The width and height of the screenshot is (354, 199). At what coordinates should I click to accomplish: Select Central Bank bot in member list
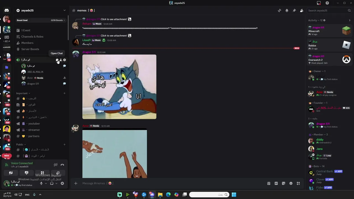tap(329, 173)
